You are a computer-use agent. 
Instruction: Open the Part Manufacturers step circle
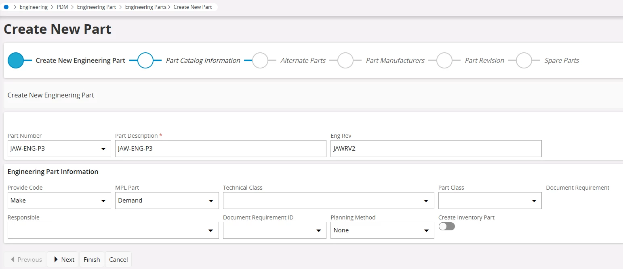[345, 60]
